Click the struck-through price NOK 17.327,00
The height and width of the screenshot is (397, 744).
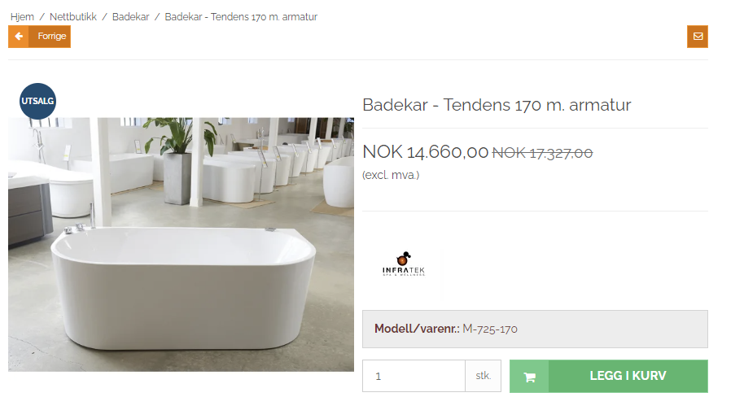pos(543,153)
